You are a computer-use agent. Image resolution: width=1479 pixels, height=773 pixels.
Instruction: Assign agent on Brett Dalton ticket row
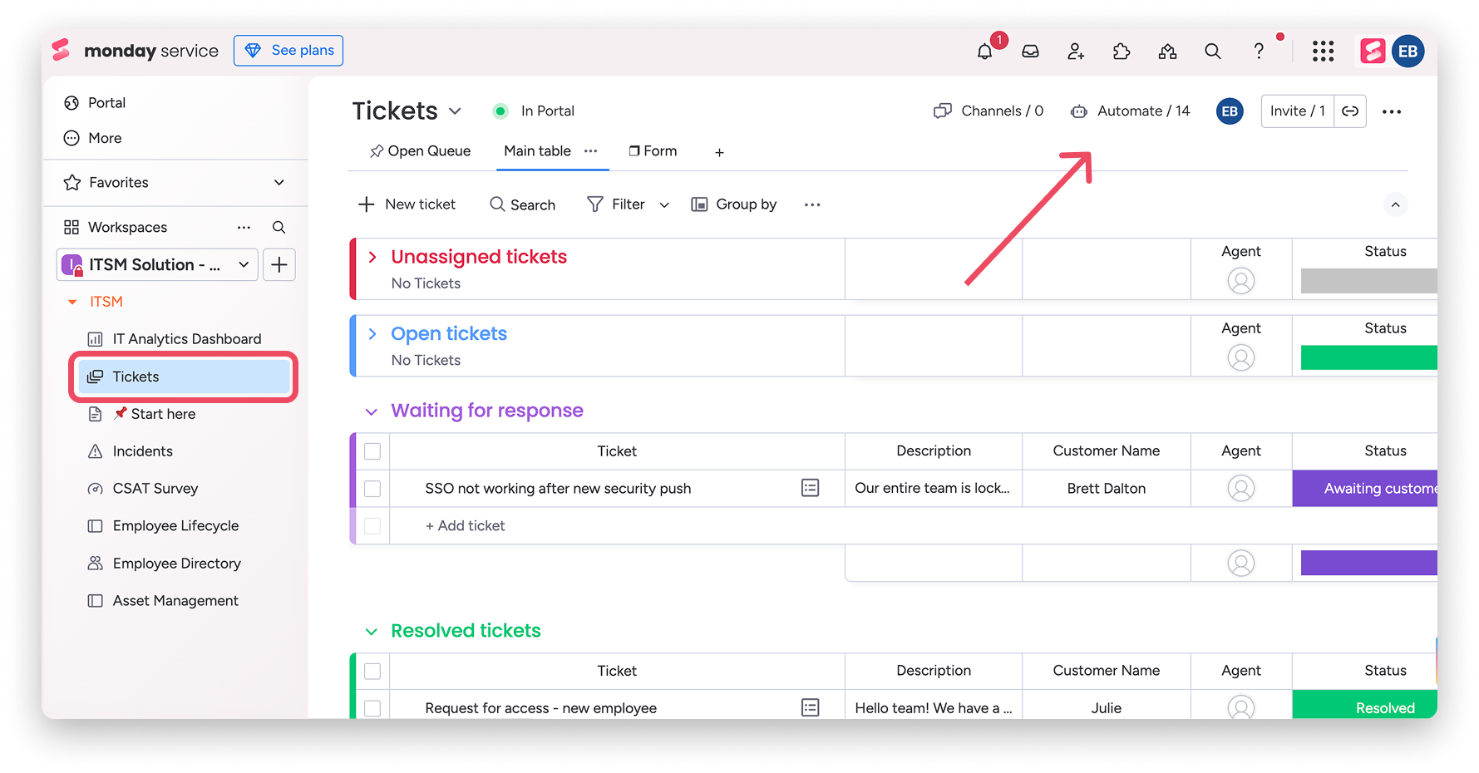point(1240,488)
